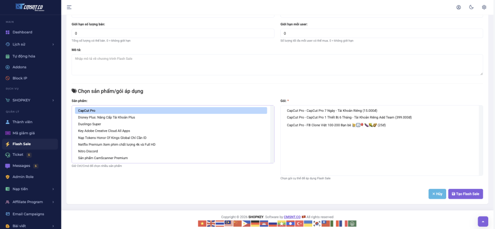Toggle dark mode with moon icon
Image resolution: width=495 pixels, height=229 pixels.
click(x=471, y=7)
